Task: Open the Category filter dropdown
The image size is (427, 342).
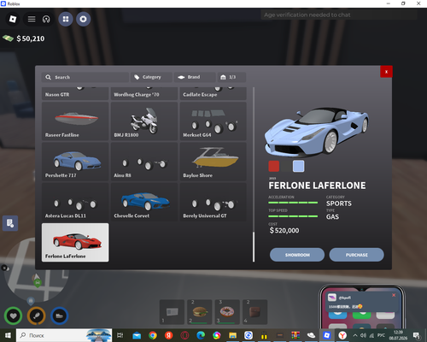Action: [x=151, y=77]
